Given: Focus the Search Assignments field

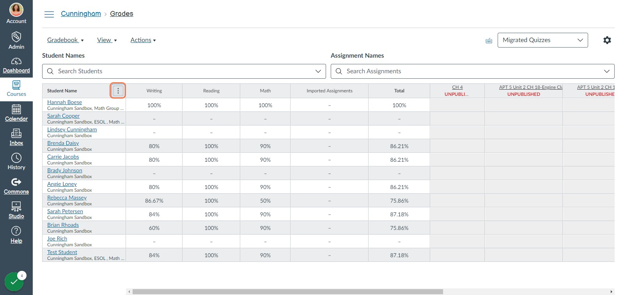Looking at the screenshot, I should (473, 71).
